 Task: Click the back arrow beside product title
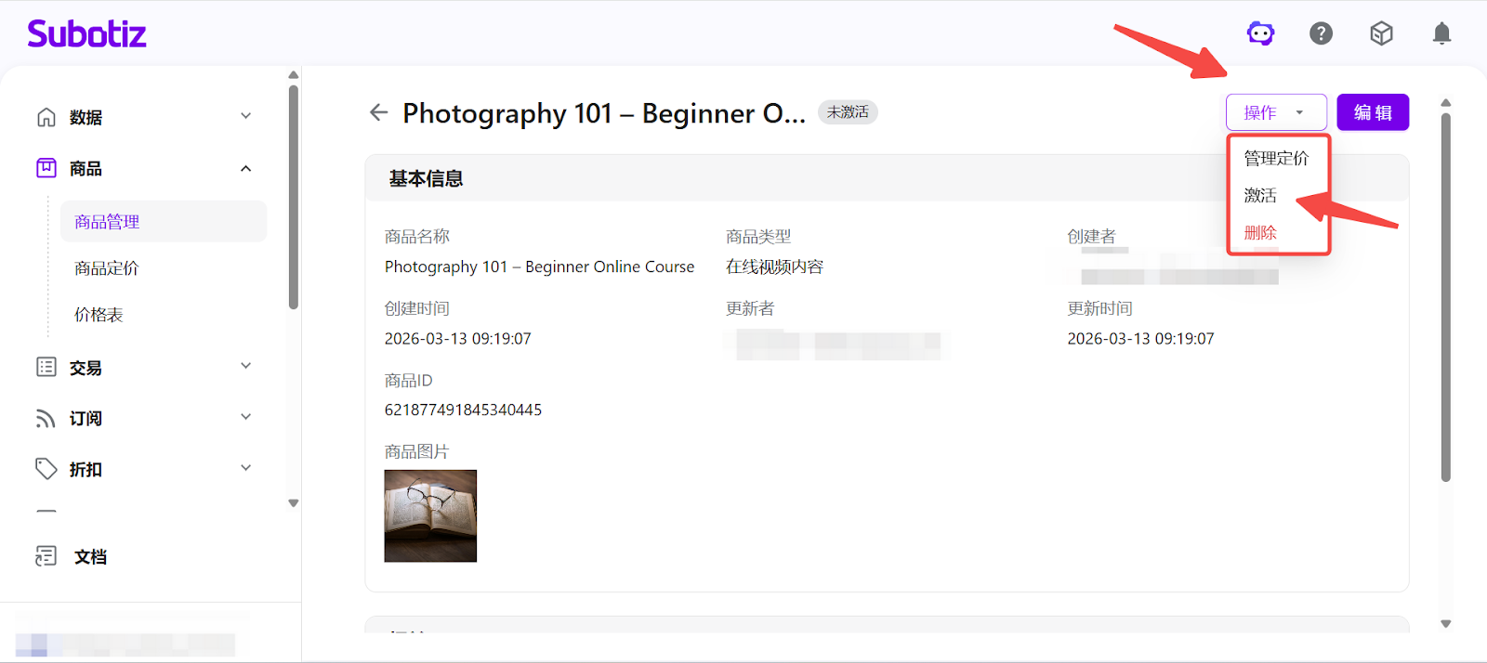[x=378, y=113]
